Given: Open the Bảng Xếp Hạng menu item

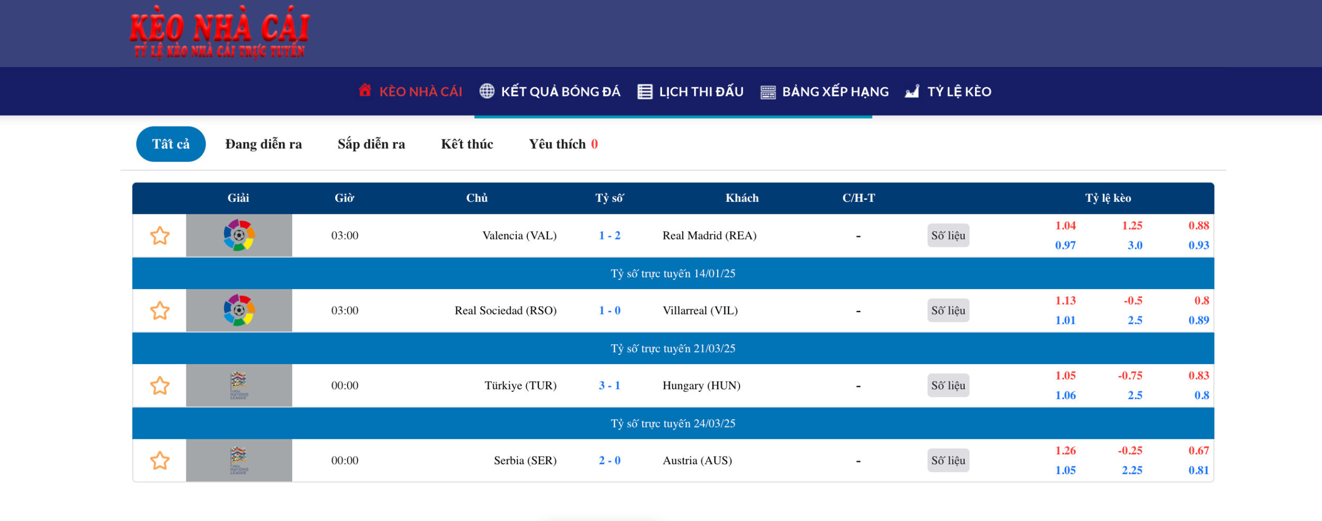Looking at the screenshot, I should (835, 92).
